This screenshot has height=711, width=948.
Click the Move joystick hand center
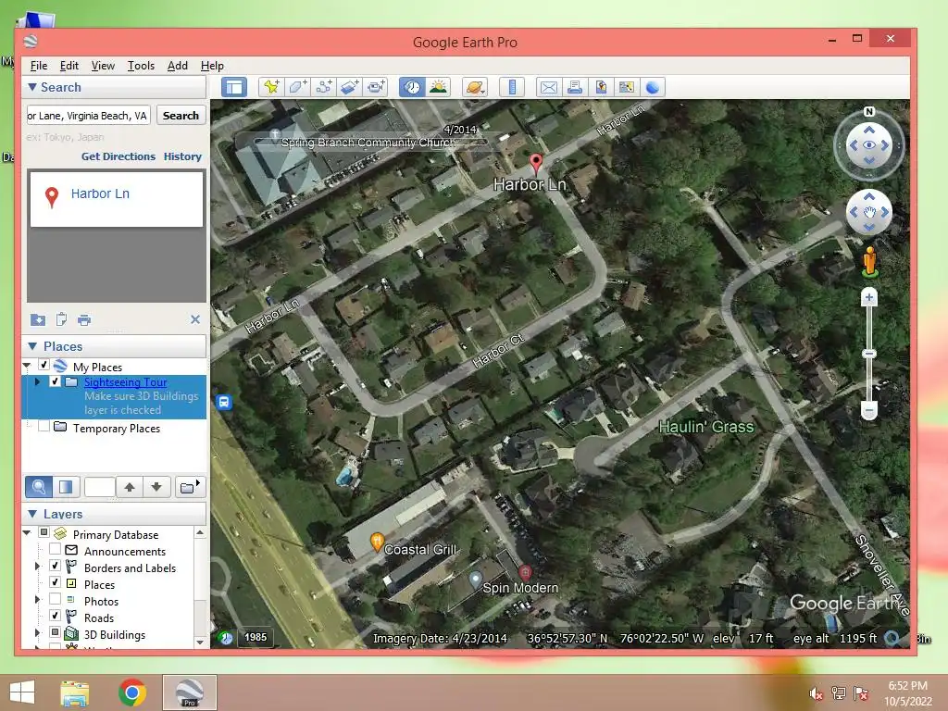pyautogui.click(x=868, y=212)
